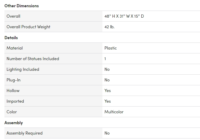Click the Material row label

click(x=15, y=48)
